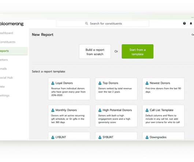
Task: Go to Constituents in the sidebar
Action: coord(8,42)
